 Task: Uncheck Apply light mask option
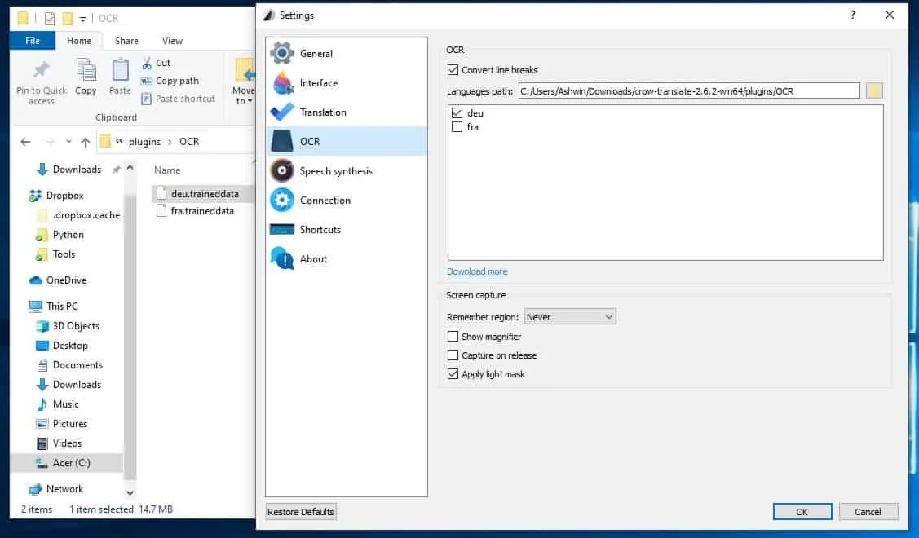click(x=453, y=374)
